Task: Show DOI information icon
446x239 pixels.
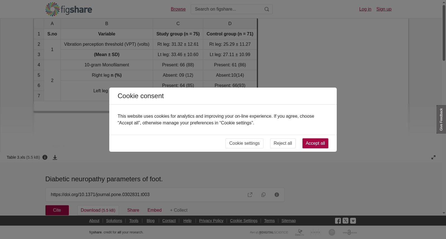Action: point(277,195)
